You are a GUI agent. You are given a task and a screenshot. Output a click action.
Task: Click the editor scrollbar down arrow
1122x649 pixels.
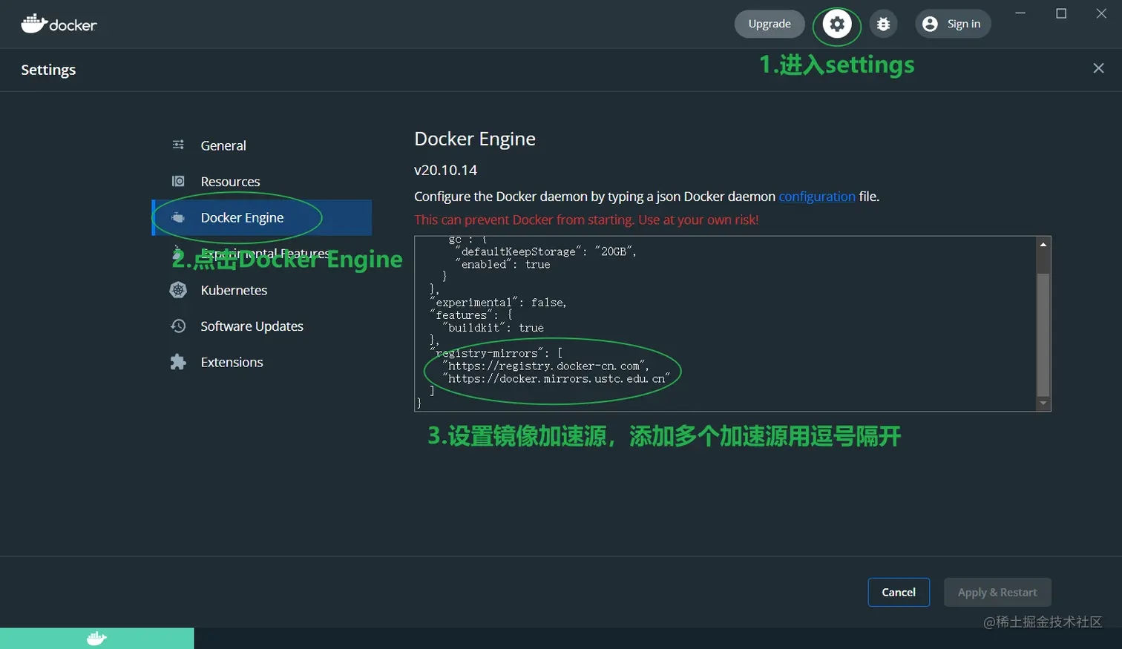[1043, 403]
